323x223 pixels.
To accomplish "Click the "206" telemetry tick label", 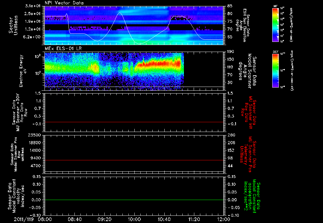I will click(x=231, y=143).
